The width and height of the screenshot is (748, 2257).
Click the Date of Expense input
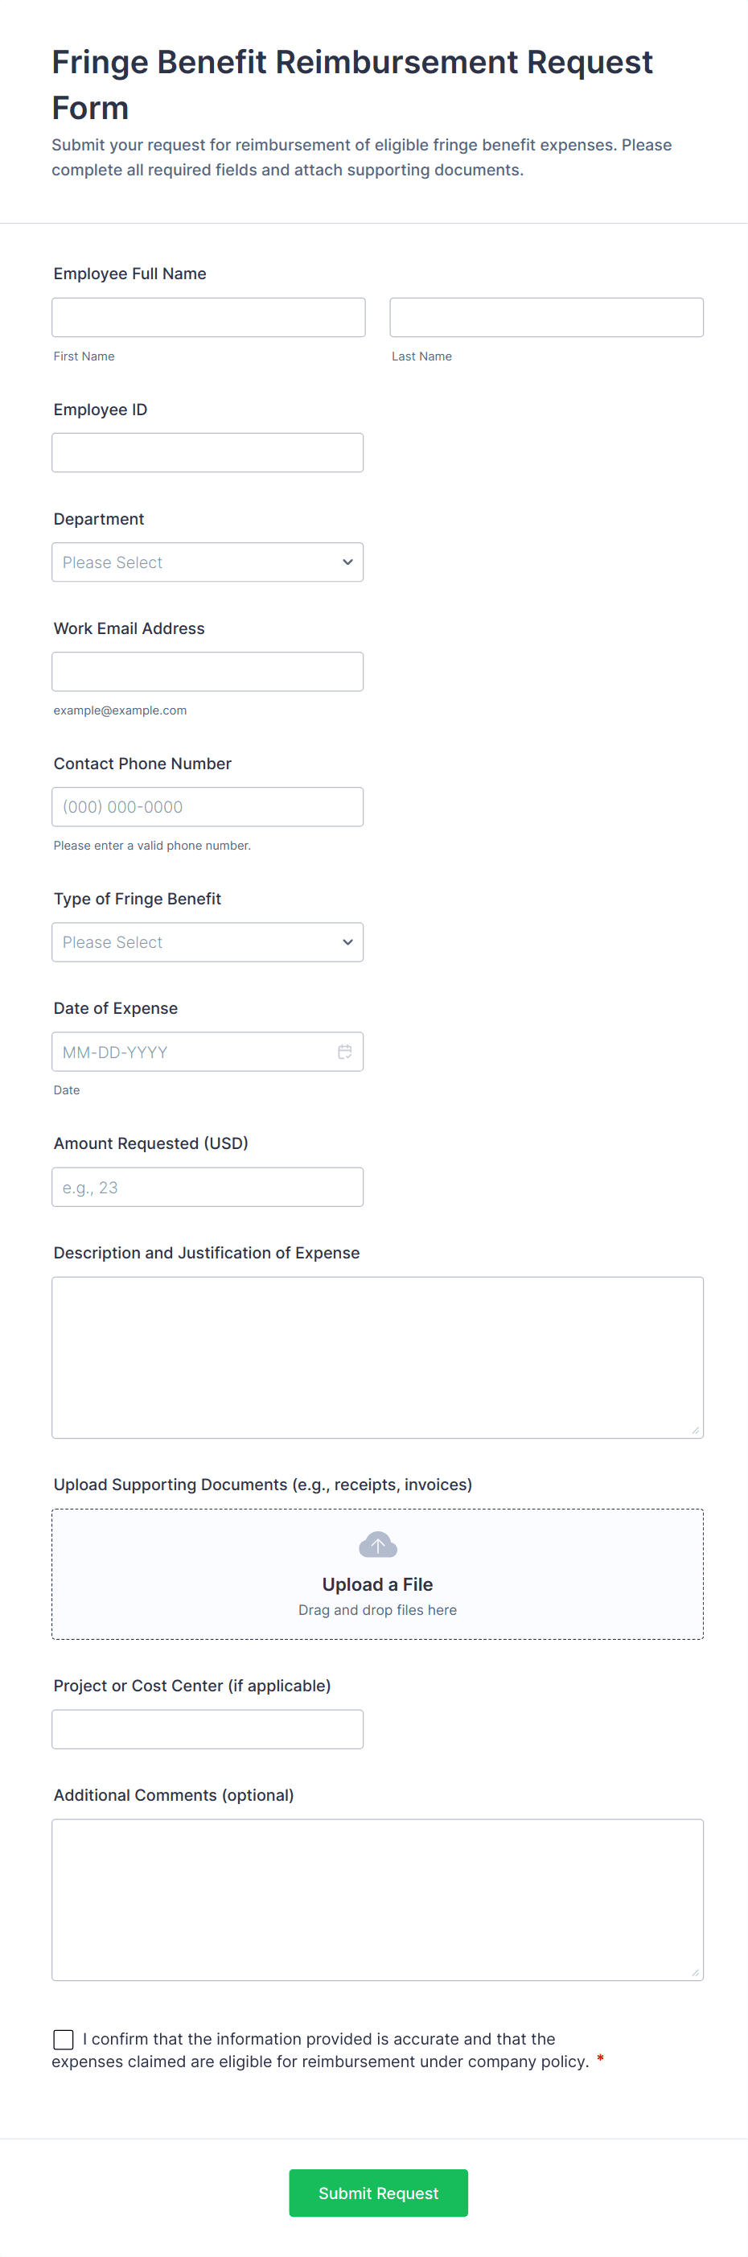193,1052
